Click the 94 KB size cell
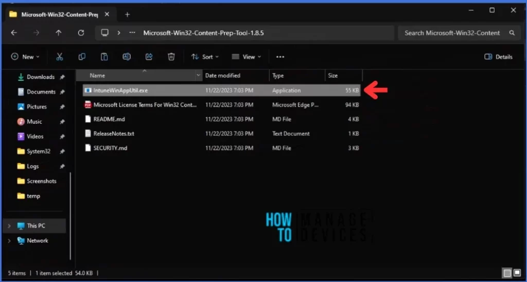Screen dimensions: 527x282 click(x=352, y=104)
